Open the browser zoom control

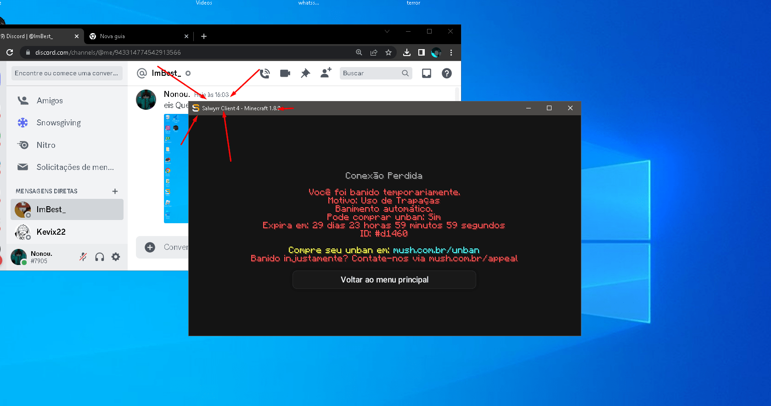359,52
